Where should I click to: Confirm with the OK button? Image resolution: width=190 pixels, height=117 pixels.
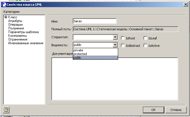153,110
